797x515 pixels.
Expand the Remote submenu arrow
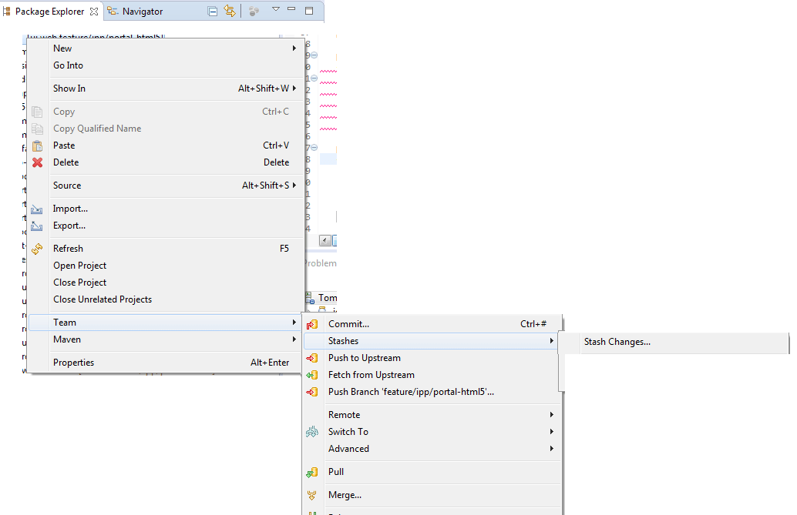tap(552, 415)
